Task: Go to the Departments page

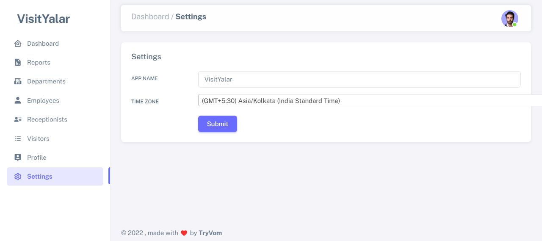Action: pyautogui.click(x=46, y=81)
